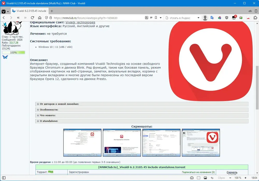Click the poster's cat avatar image
Image resolution: width=259 pixels, height=181 pixels.
(x=12, y=28)
